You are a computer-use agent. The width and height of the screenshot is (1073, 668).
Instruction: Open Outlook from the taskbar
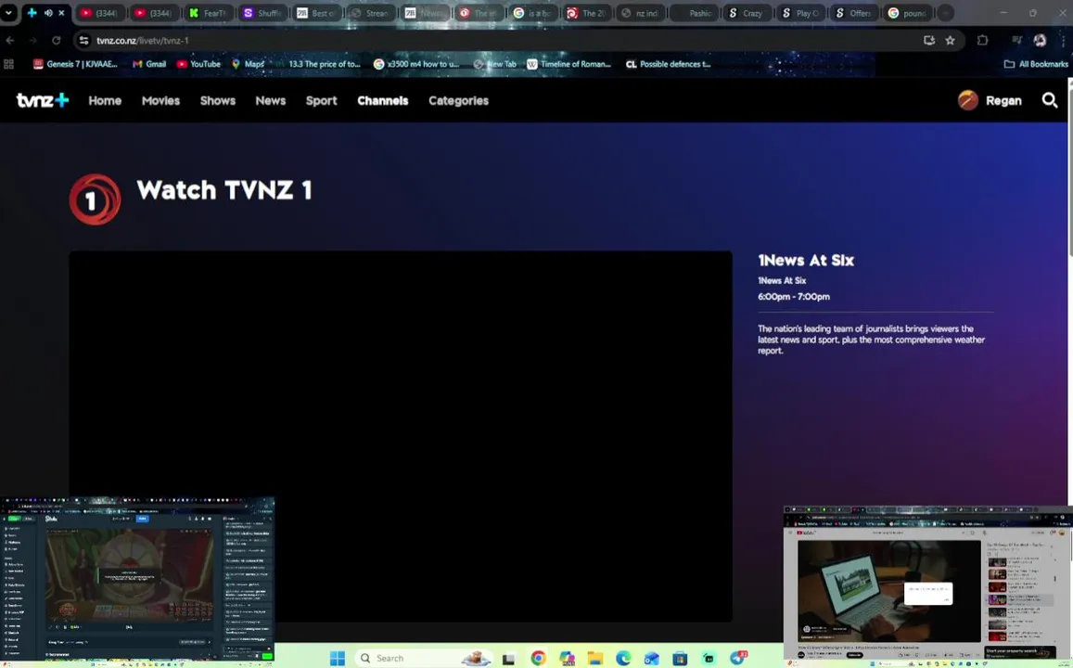pos(651,659)
